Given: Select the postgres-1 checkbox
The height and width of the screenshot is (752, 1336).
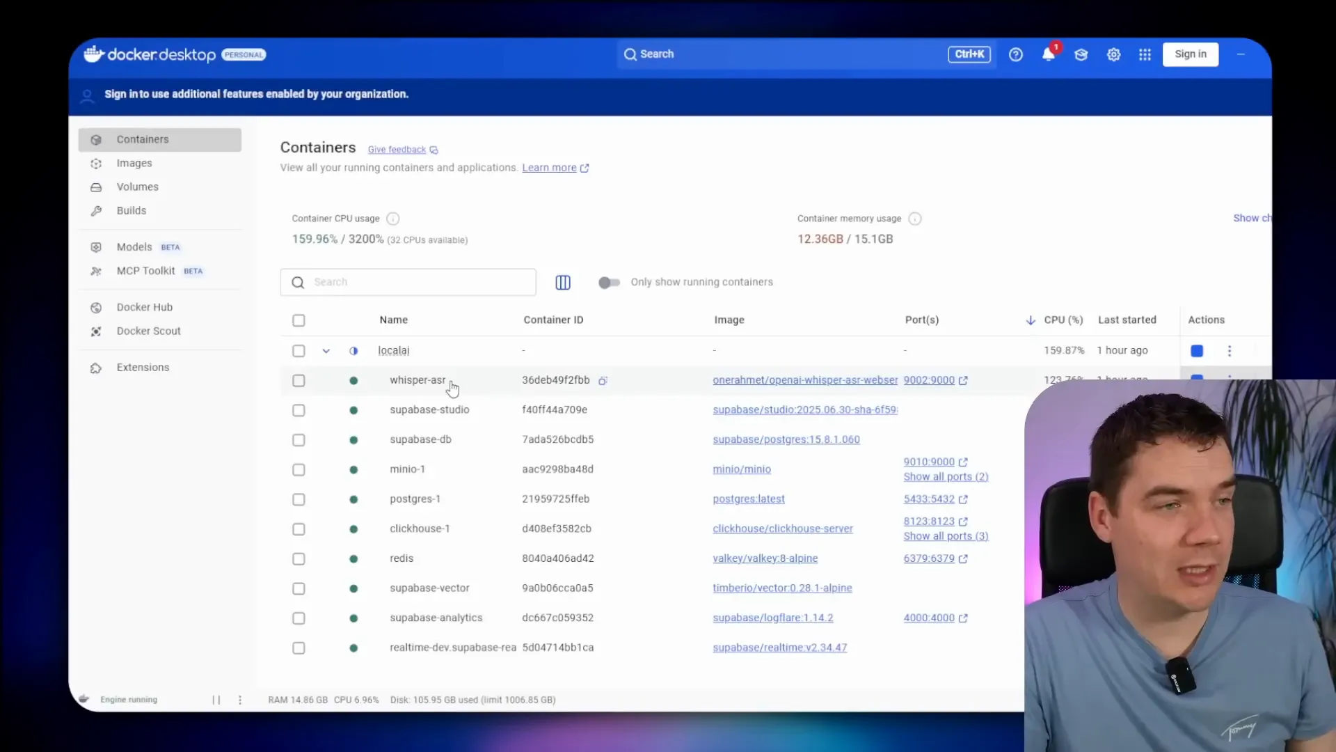Looking at the screenshot, I should click(299, 499).
